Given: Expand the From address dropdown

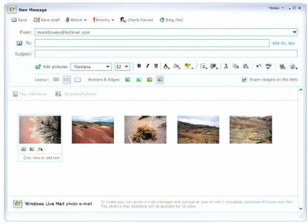Looking at the screenshot, I should 295,32.
